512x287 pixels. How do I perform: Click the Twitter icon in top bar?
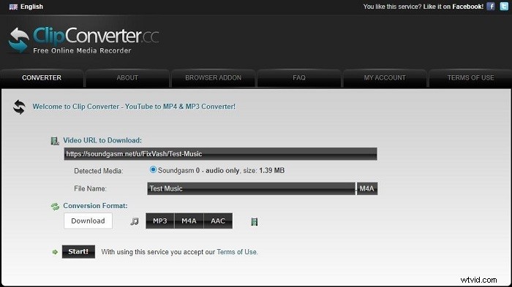pyautogui.click(x=504, y=6)
